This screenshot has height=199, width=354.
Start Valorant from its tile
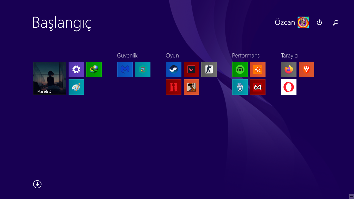coord(191,69)
